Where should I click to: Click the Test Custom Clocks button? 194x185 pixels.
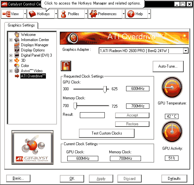click(107, 133)
